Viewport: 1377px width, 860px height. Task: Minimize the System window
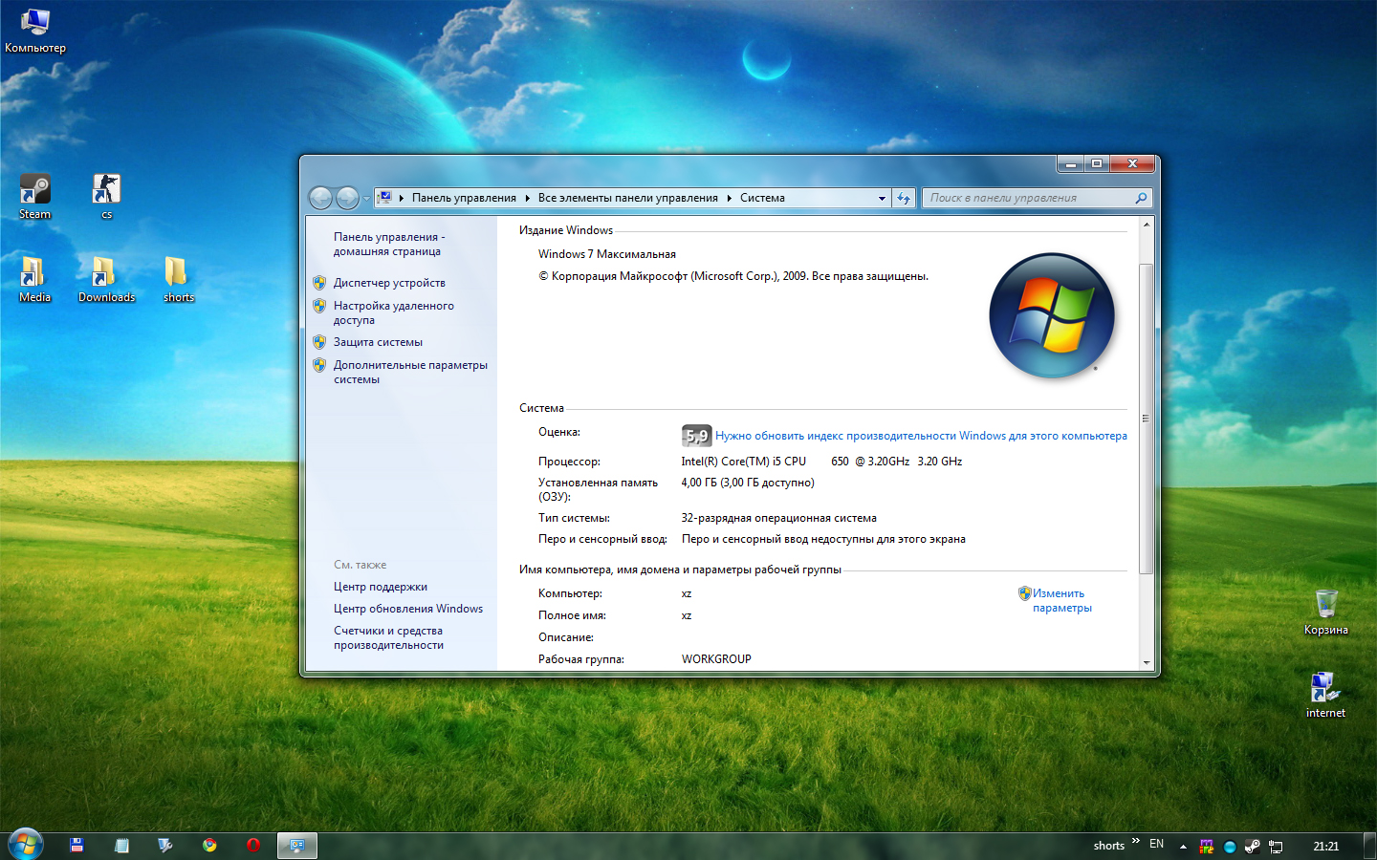(x=1071, y=164)
